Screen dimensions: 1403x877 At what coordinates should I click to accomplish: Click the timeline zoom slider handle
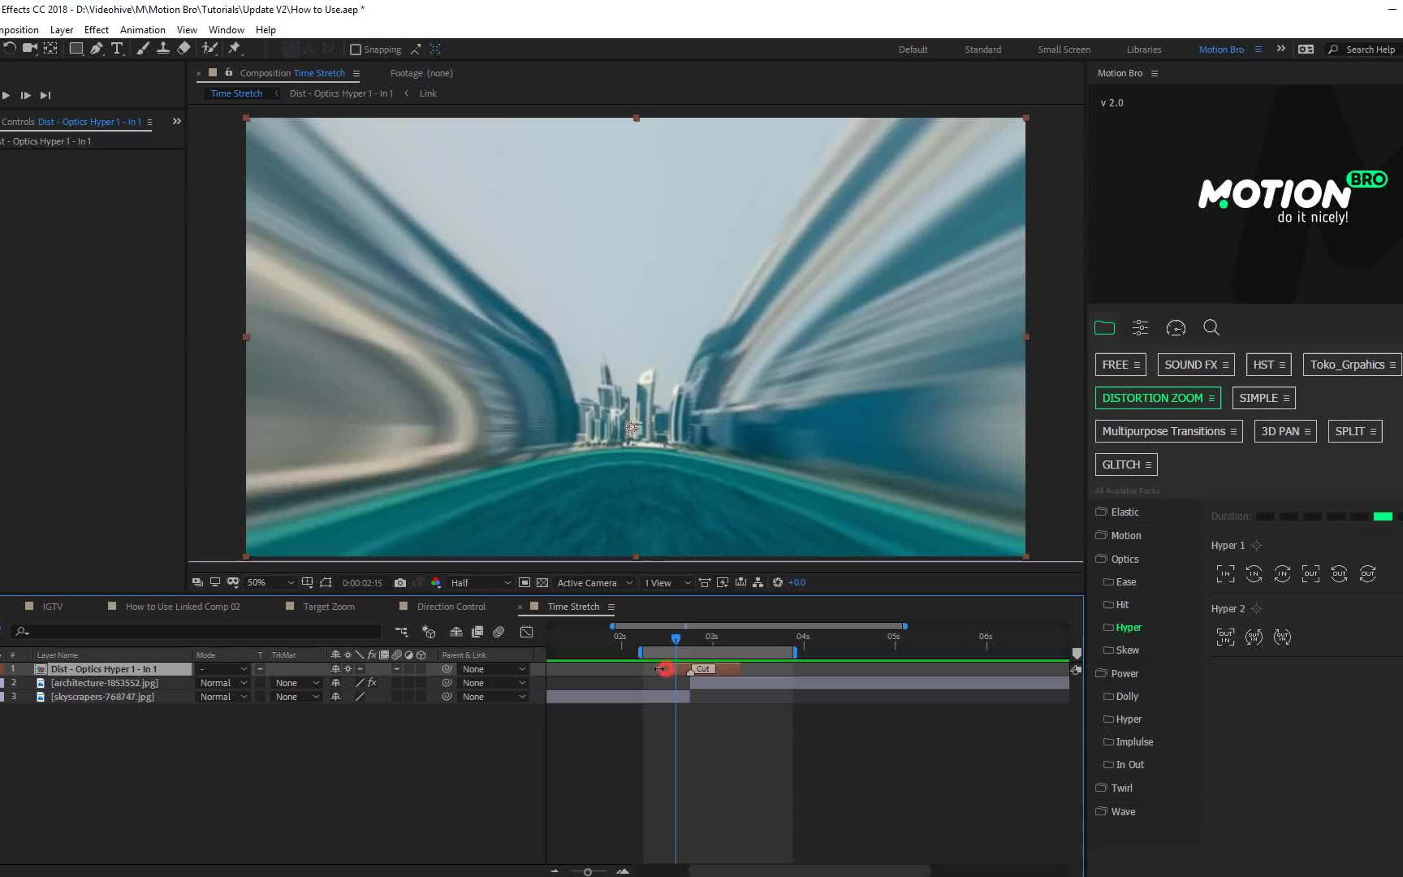point(588,871)
